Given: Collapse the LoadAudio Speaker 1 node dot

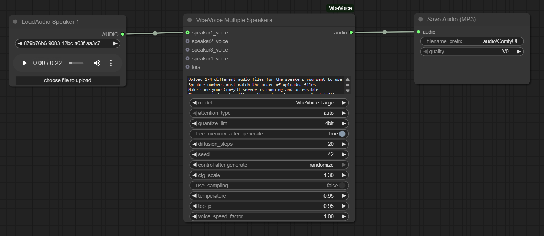Looking at the screenshot, I should pos(15,22).
